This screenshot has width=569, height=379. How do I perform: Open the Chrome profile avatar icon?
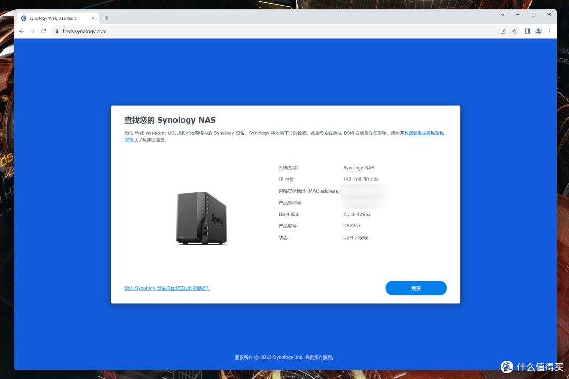click(538, 31)
